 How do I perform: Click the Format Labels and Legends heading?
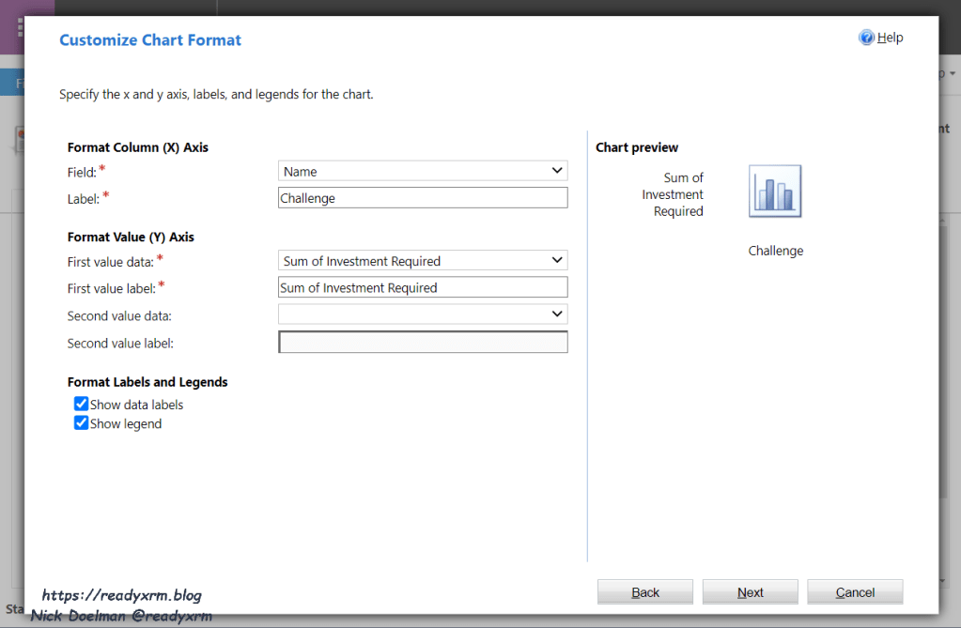pos(147,382)
